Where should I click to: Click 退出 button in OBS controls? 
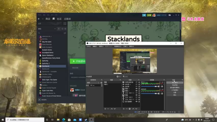(x=175, y=95)
